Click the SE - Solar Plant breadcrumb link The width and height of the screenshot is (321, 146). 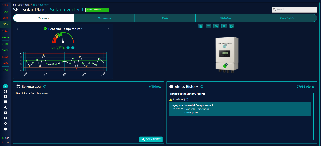[21, 5]
